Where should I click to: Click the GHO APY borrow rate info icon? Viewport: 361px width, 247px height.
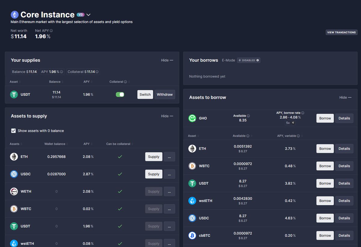pos(303,113)
